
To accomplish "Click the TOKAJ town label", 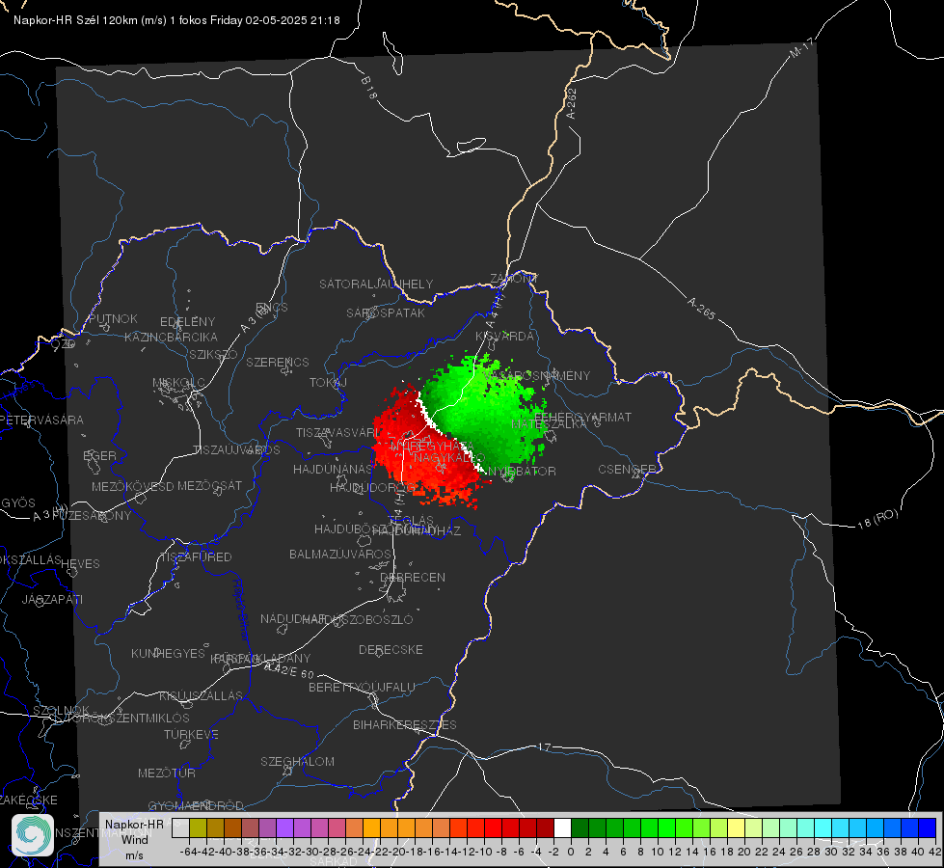I will [x=328, y=383].
